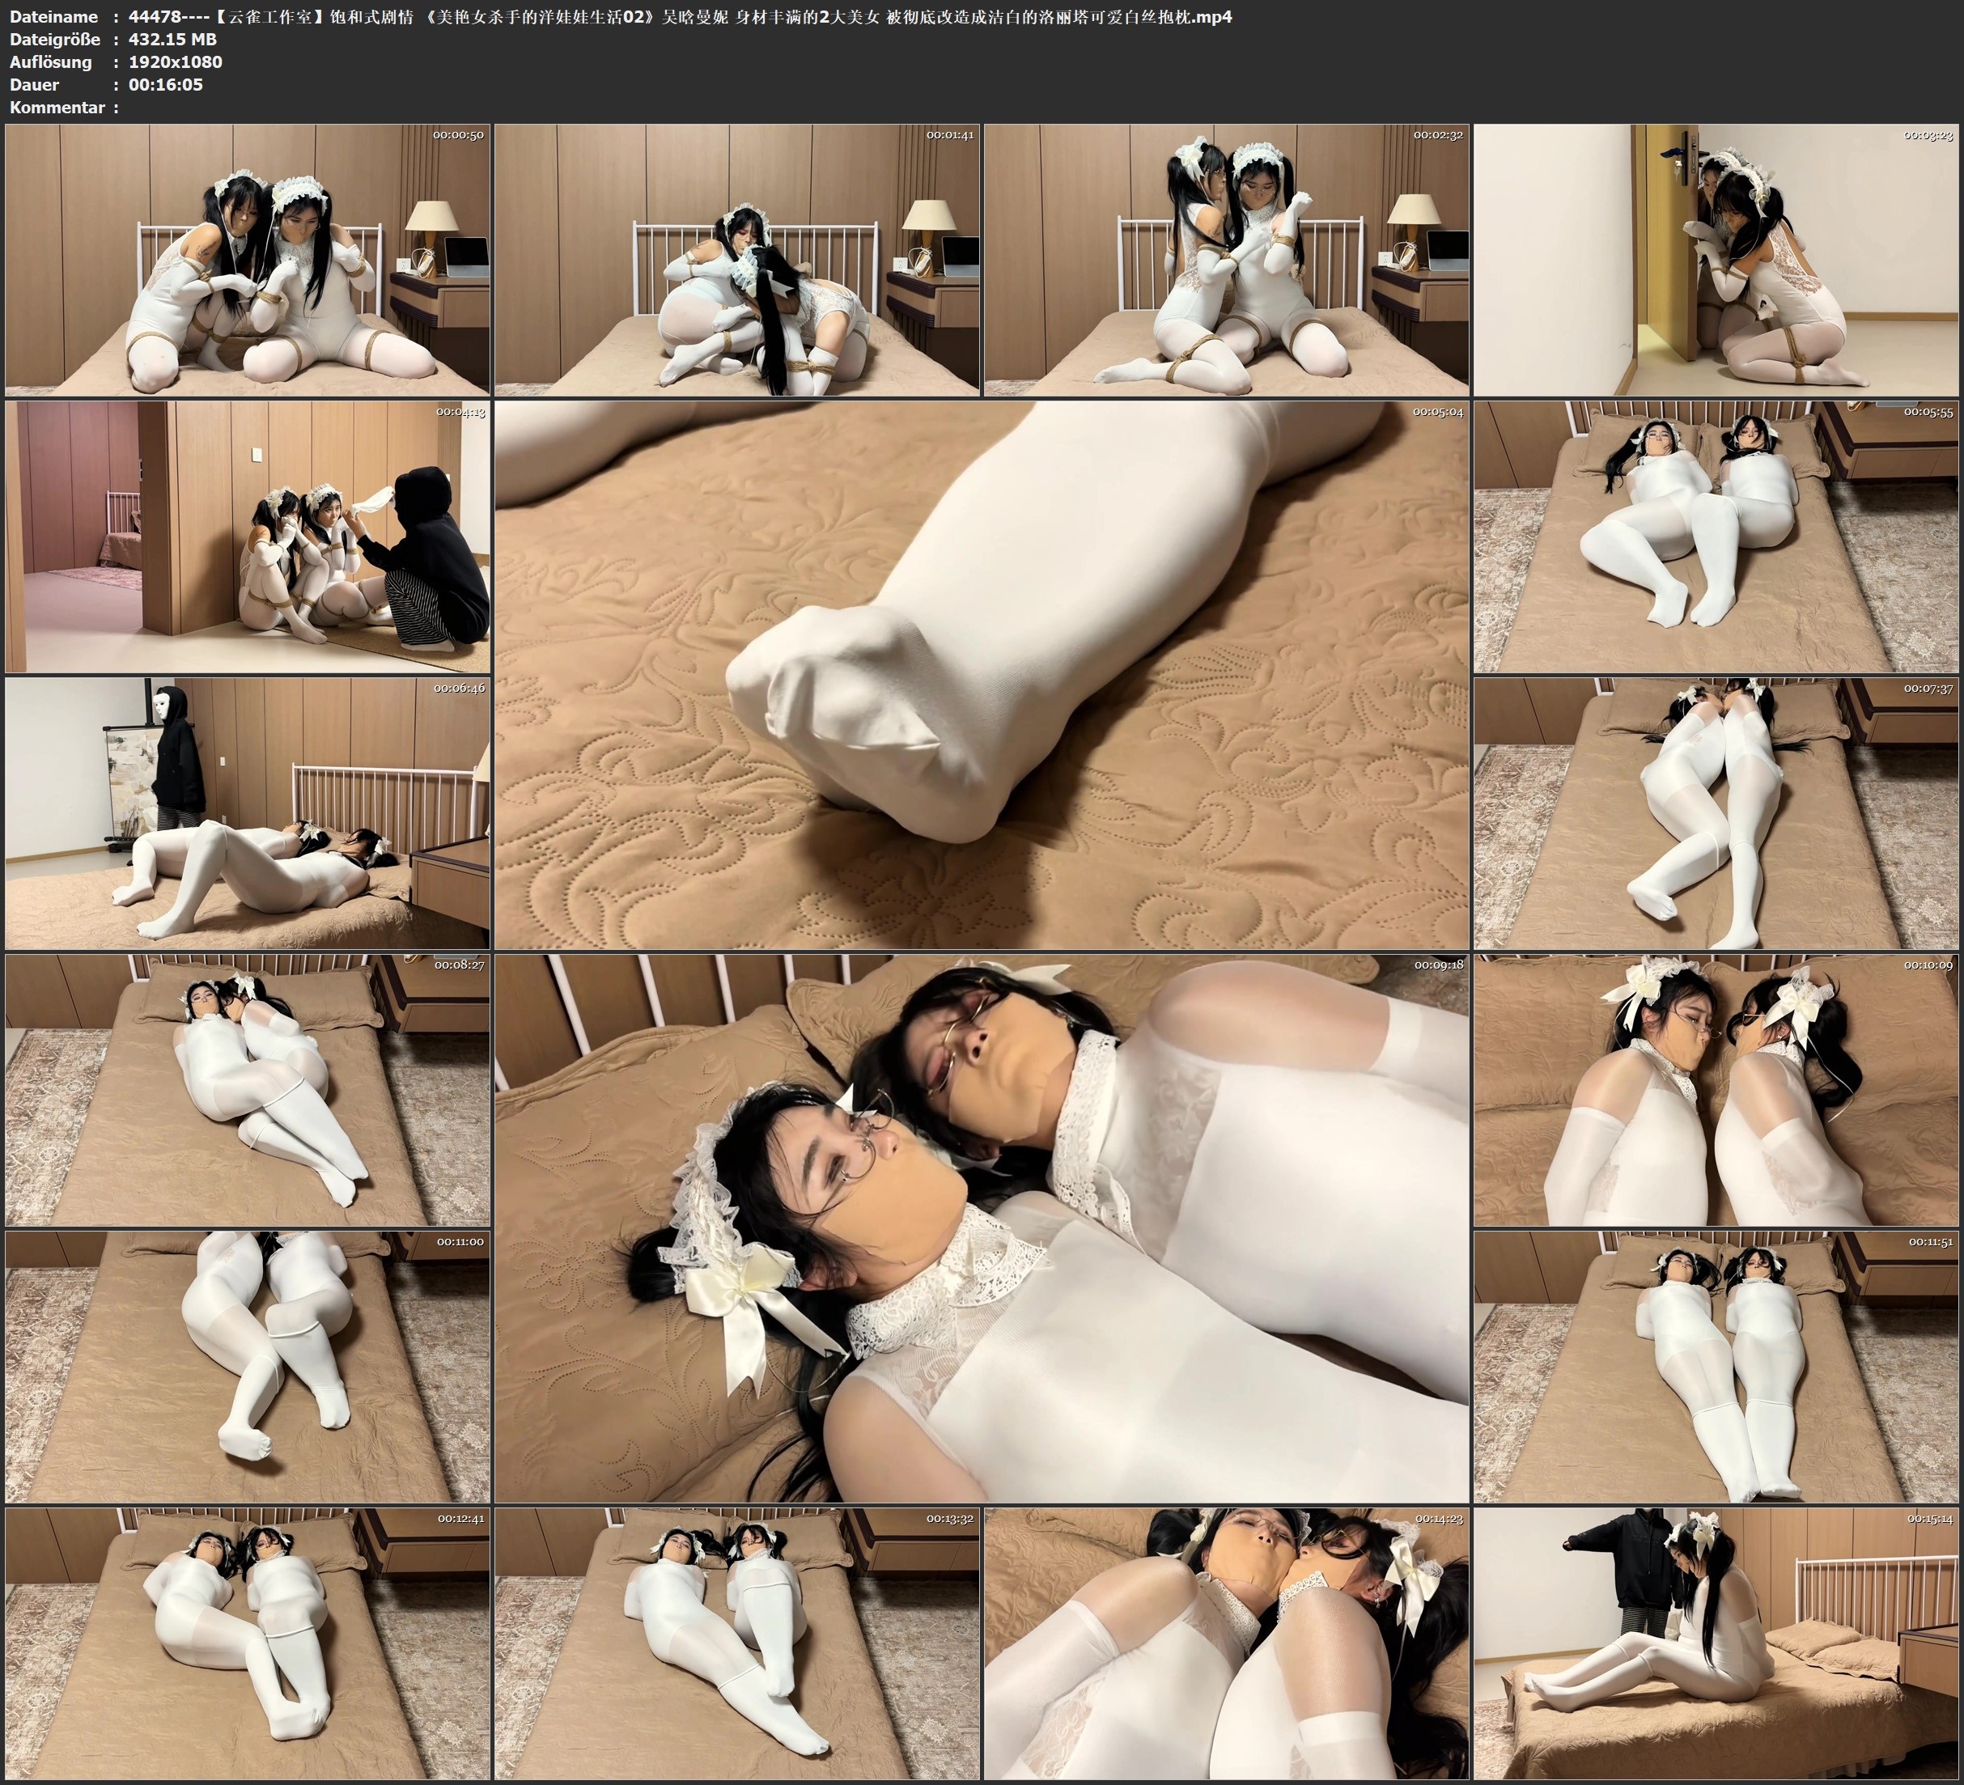Select the thumbnail marked 00:02:32

tap(1227, 259)
